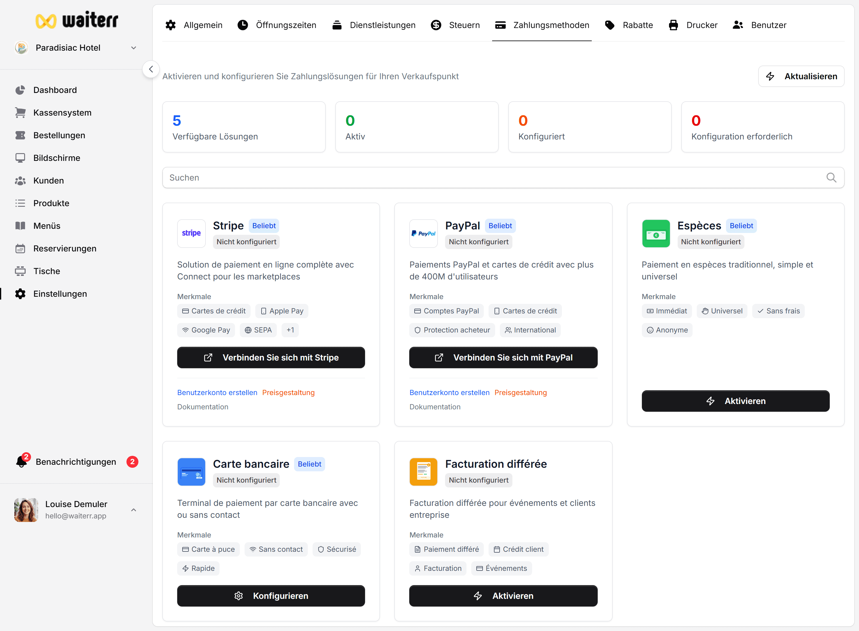The image size is (859, 631).
Task: Open Stripe Preisgestaltung link
Action: tap(288, 393)
